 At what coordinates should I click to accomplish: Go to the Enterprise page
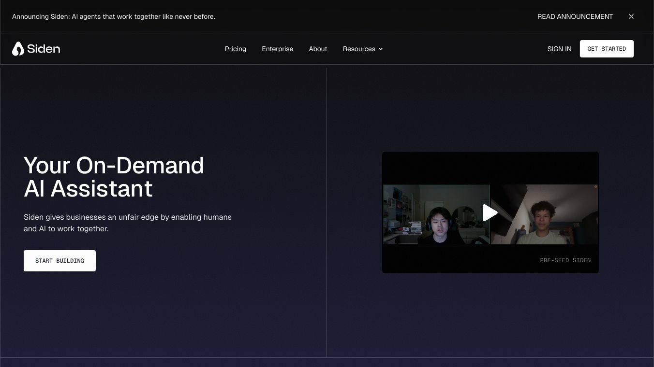(278, 49)
